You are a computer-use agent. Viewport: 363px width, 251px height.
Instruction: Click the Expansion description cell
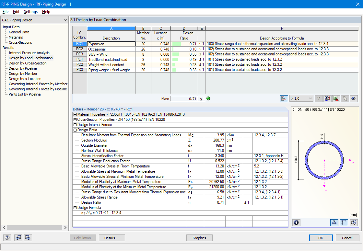[x=111, y=44]
